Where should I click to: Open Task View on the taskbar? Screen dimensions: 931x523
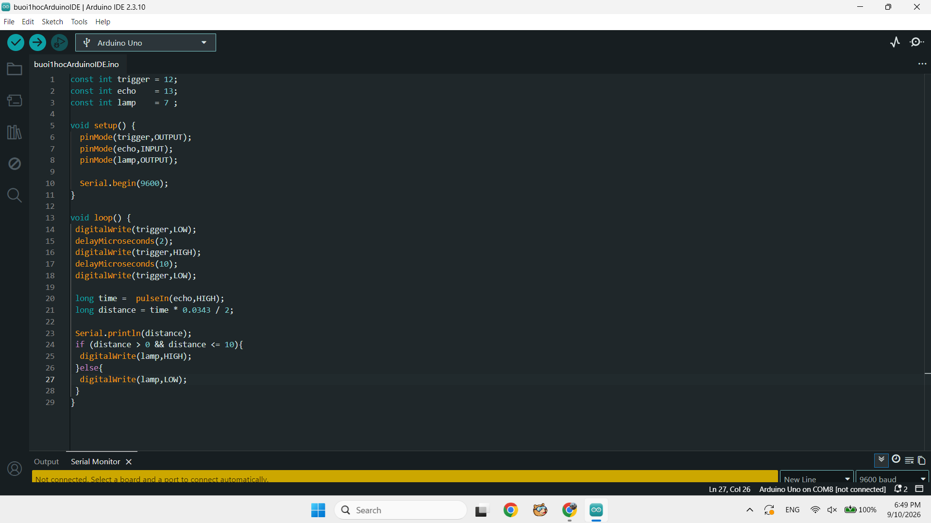point(481,510)
